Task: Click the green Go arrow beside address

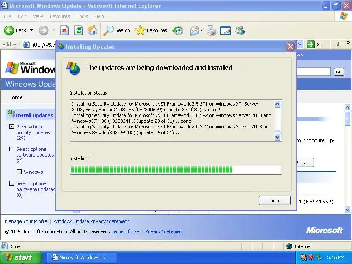Action: [311, 44]
